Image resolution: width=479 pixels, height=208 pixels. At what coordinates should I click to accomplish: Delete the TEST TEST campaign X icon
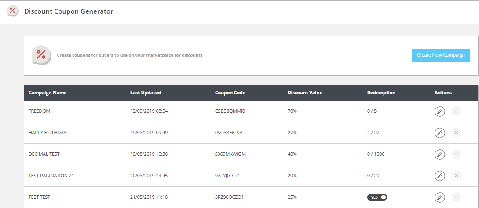(x=457, y=197)
